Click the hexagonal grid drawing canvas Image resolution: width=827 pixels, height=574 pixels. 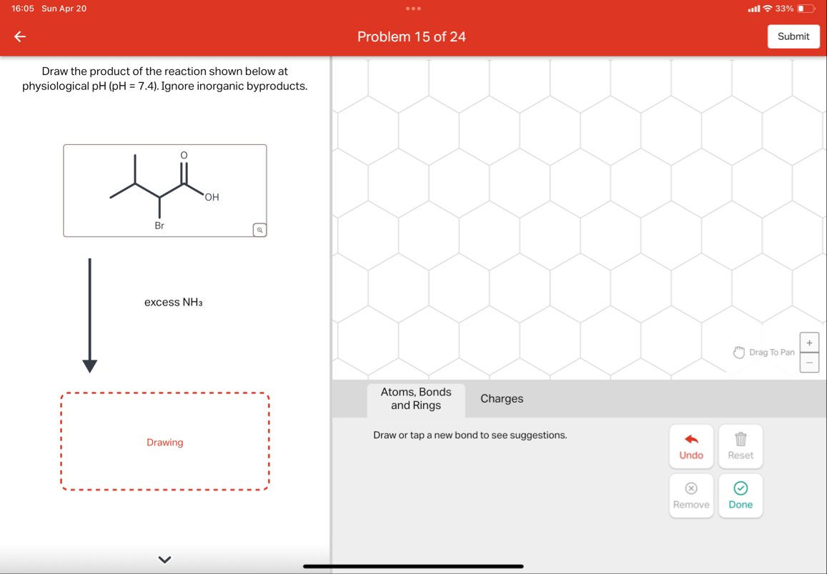click(x=579, y=214)
